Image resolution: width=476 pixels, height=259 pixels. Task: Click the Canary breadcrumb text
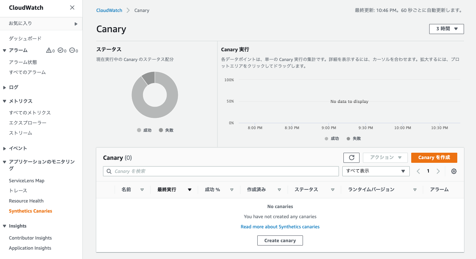[x=142, y=10]
